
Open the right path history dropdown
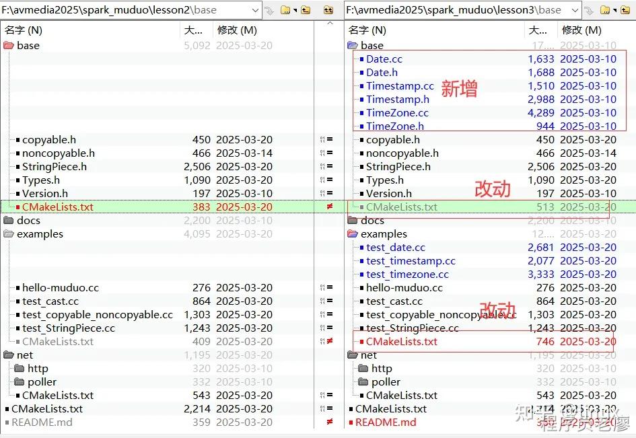click(x=575, y=9)
